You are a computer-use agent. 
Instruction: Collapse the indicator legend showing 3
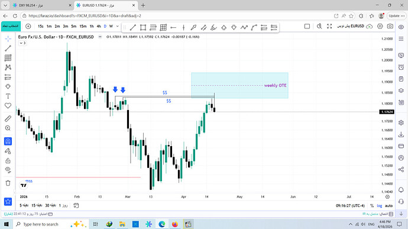tap(22, 43)
